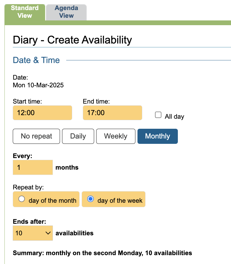Choose the Weekly repeat button

point(115,136)
